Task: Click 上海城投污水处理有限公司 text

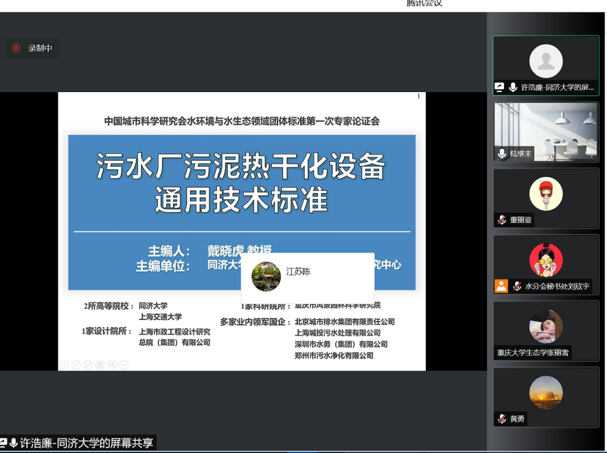Action: pos(338,333)
